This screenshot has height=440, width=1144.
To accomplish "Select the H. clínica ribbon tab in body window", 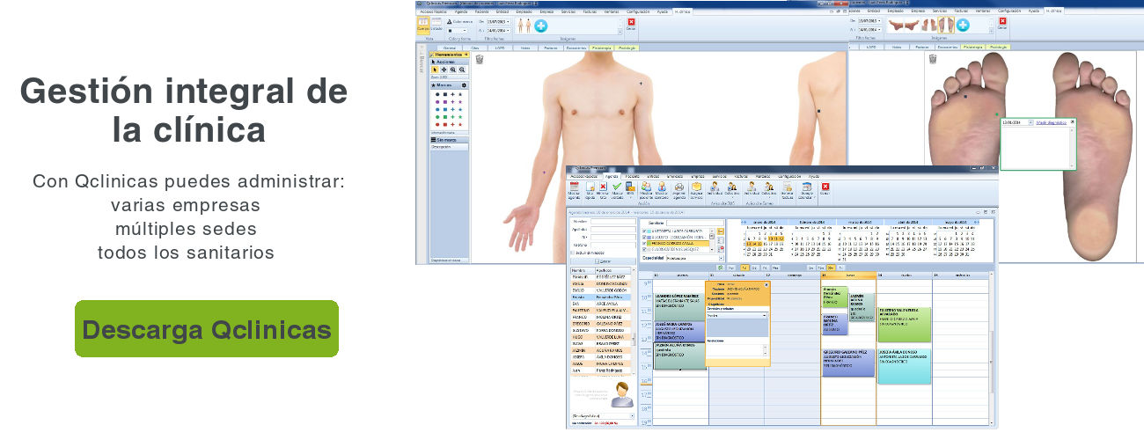I will [682, 11].
